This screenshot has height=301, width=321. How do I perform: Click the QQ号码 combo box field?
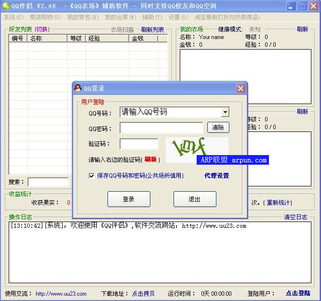(x=174, y=112)
